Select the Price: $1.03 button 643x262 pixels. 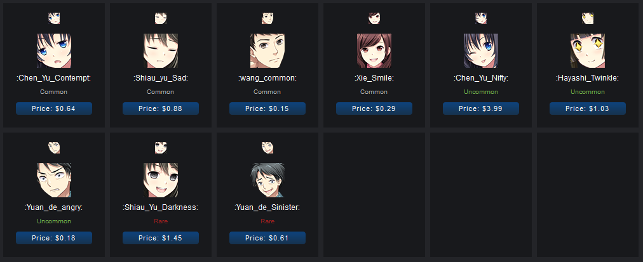588,108
